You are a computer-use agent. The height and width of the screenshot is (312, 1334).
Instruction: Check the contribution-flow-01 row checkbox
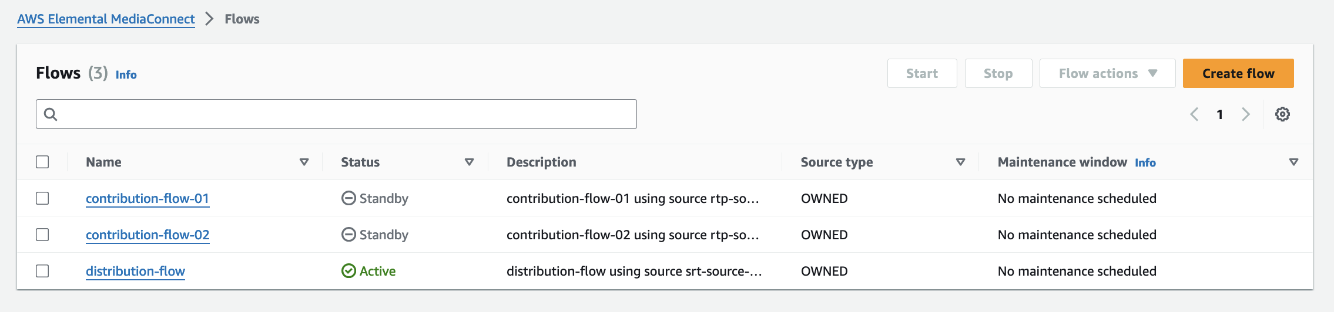click(x=42, y=198)
